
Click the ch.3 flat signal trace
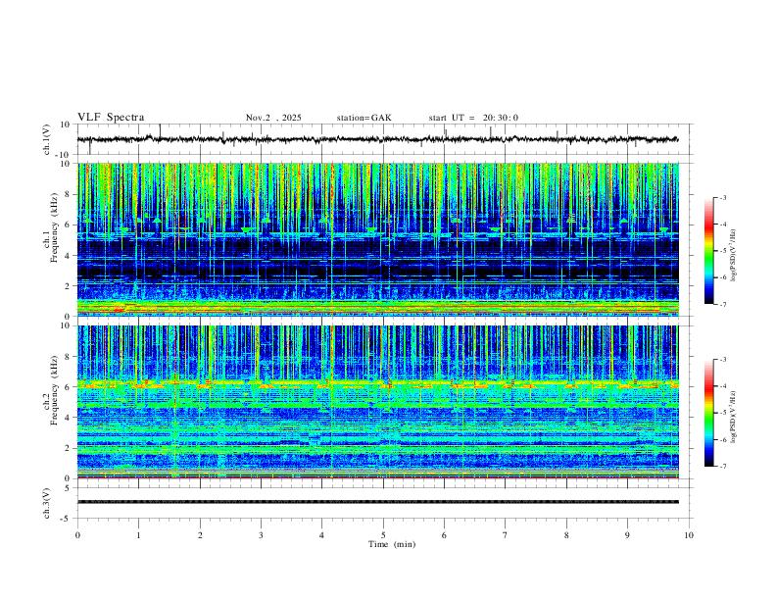pyautogui.click(x=377, y=502)
